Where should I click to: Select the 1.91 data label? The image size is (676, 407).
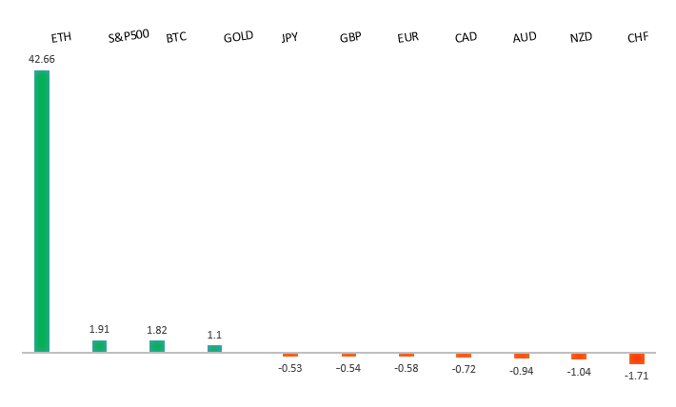pos(99,329)
